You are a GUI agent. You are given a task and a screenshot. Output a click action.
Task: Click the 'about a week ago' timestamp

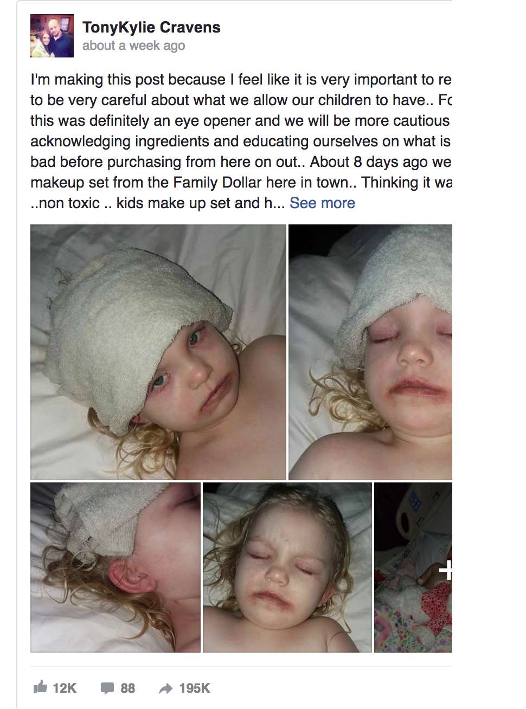tap(133, 46)
